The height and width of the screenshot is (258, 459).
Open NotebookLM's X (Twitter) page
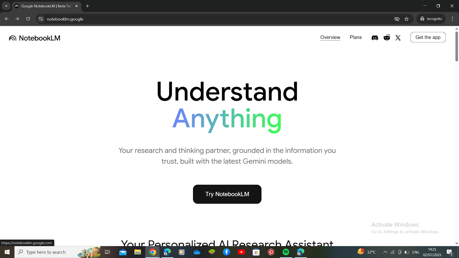point(398,38)
